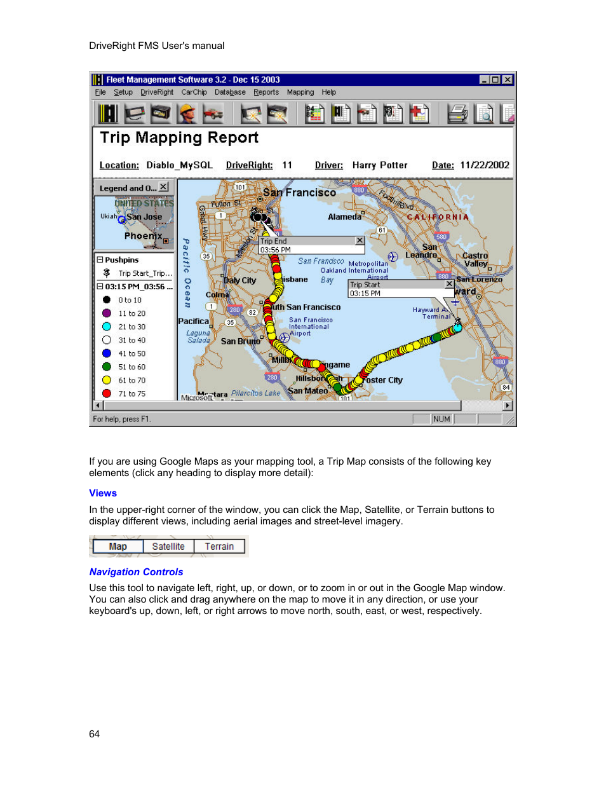
Task: Open the CarChip menu
Action: [x=194, y=92]
